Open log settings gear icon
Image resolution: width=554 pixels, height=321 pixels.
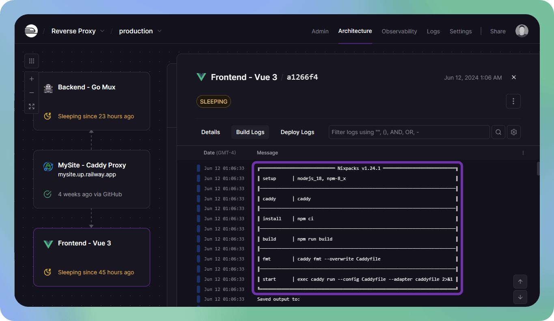tap(514, 132)
